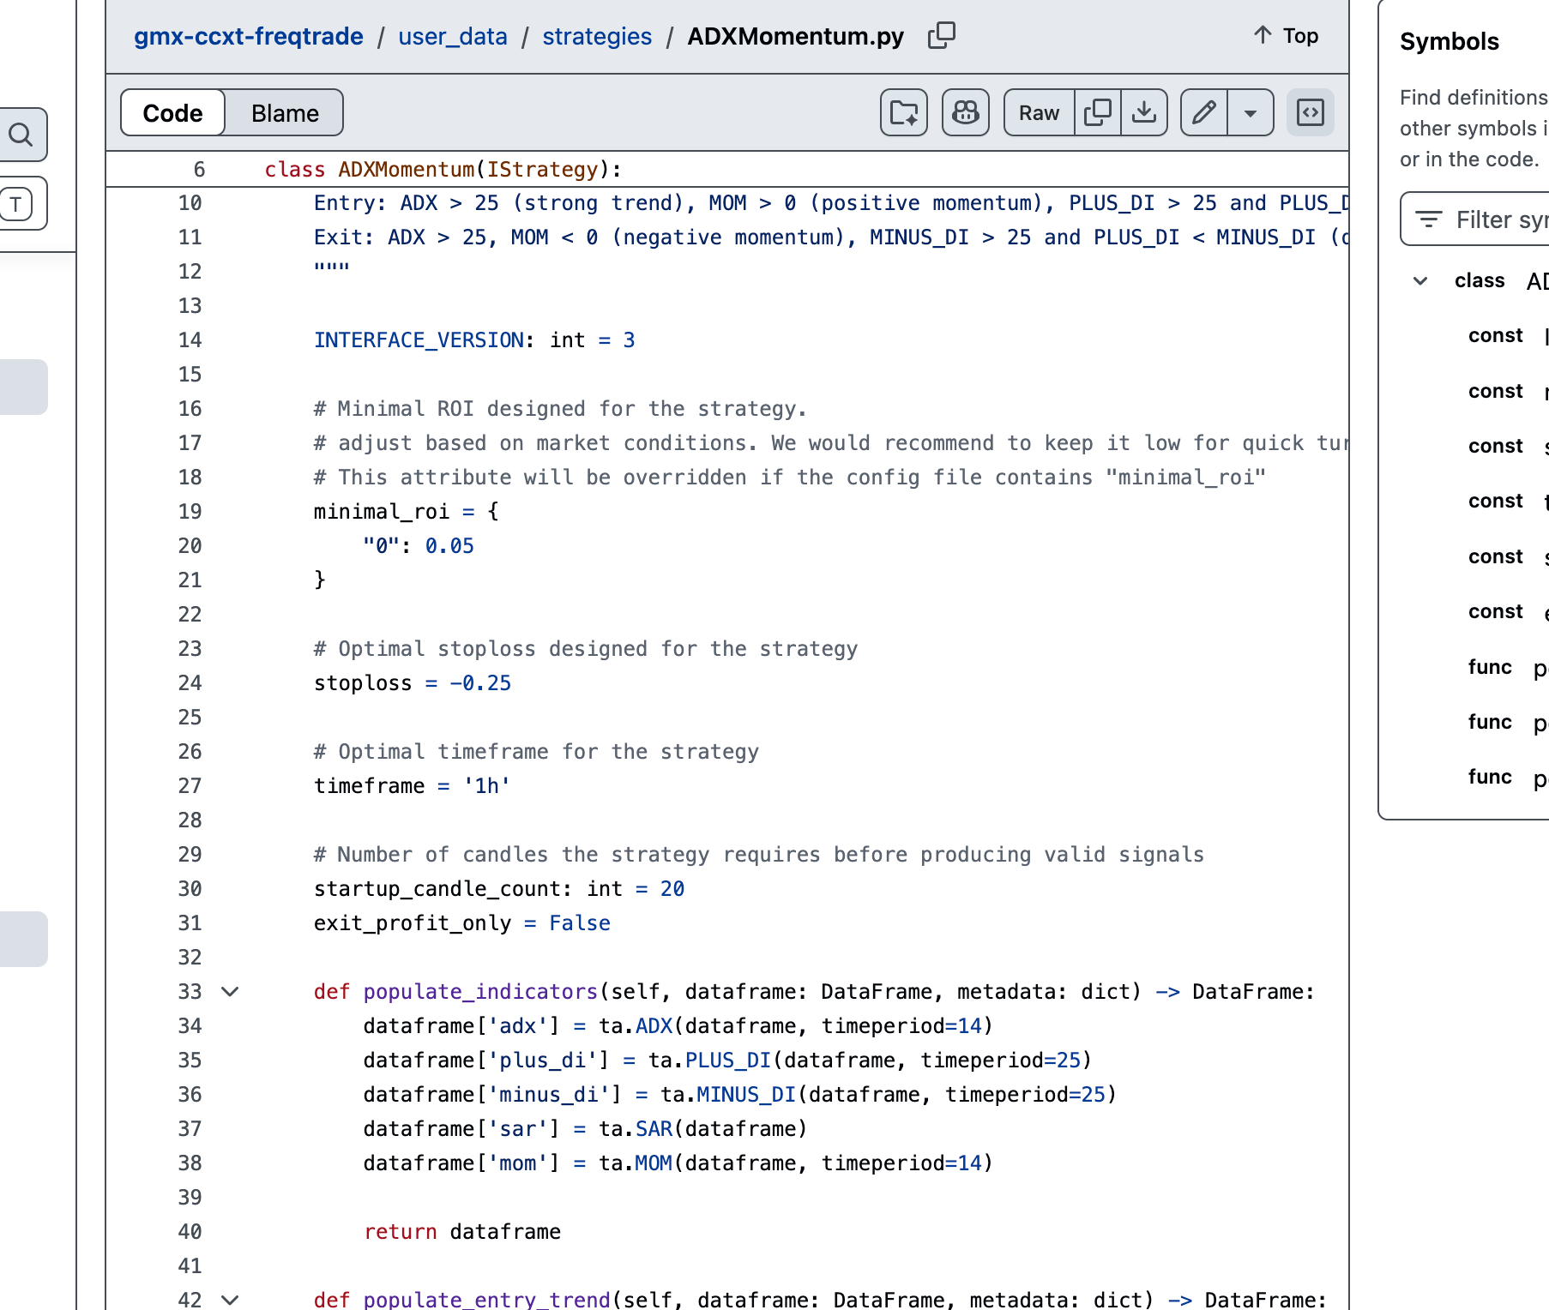Click the startup_candle_count variable
Image resolution: width=1549 pixels, height=1310 pixels.
click(x=437, y=889)
